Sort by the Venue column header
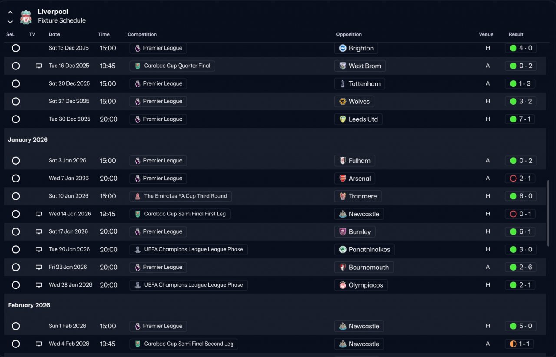556x357 pixels. (x=486, y=34)
